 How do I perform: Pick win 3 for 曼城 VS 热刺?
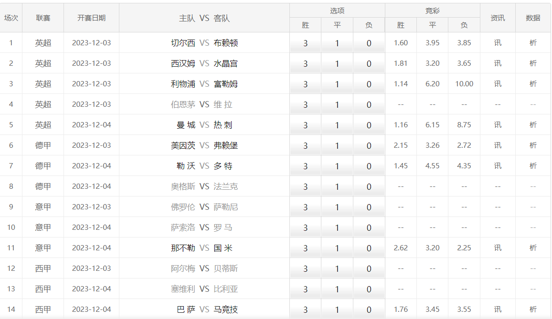[305, 125]
